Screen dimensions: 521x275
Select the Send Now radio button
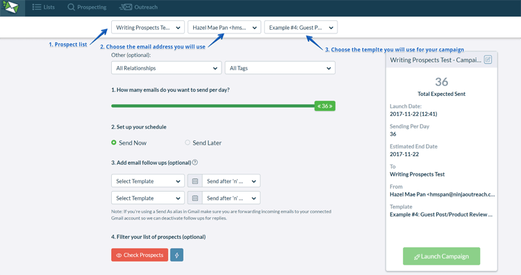pyautogui.click(x=114, y=142)
